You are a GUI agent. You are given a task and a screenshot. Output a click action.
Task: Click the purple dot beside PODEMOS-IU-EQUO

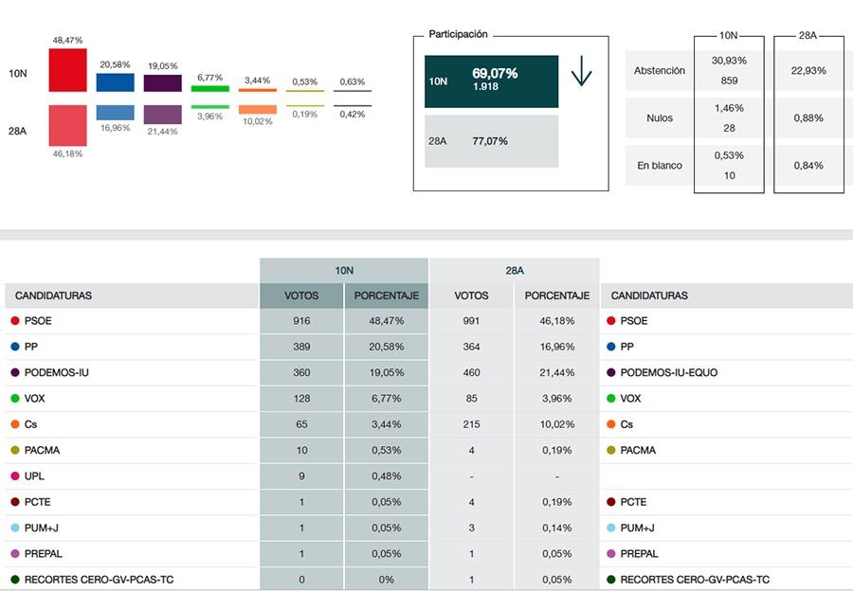(x=611, y=372)
